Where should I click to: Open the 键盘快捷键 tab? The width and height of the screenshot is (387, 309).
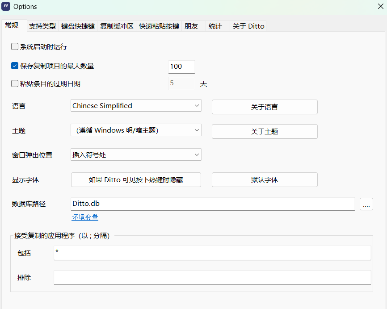(x=78, y=26)
